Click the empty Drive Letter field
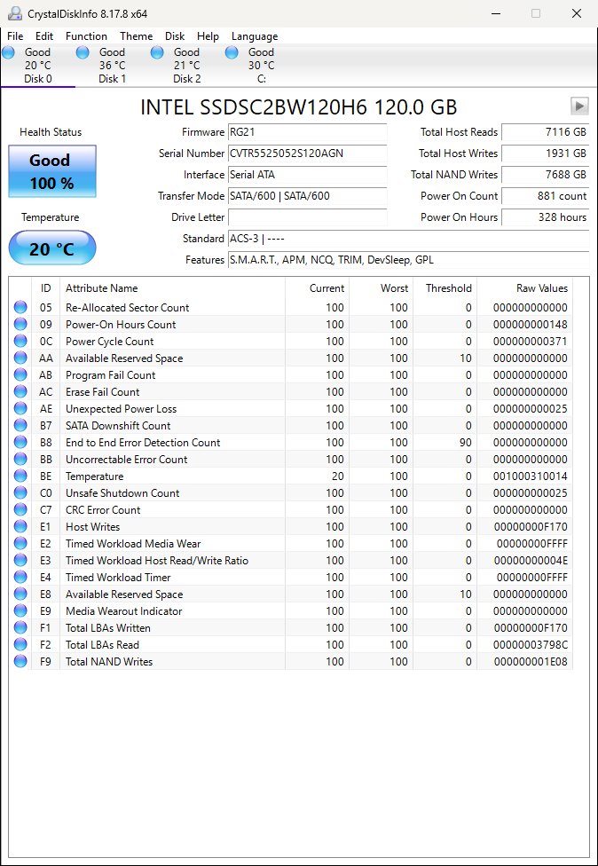 click(308, 217)
